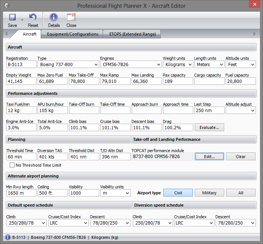The image size is (263, 244).
Task: Click the Diversion TAS field
Action: [53, 157]
